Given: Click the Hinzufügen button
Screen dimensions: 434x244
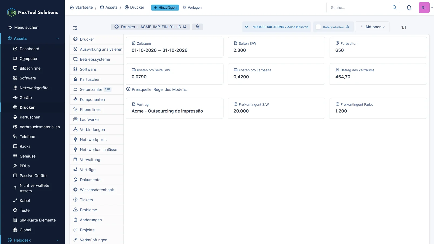Looking at the screenshot, I should click(x=165, y=8).
